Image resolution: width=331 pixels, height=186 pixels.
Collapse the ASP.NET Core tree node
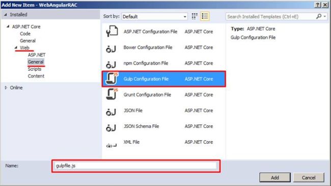pos(8,26)
